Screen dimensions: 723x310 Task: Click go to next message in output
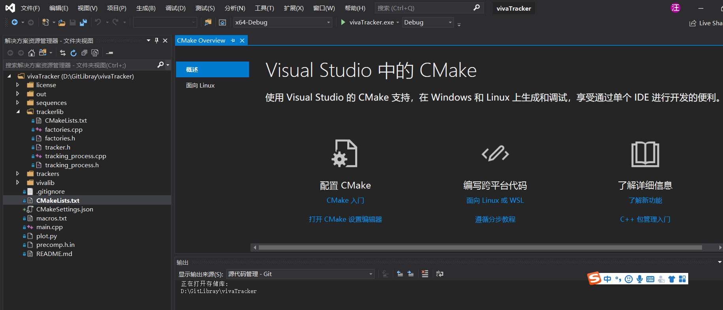[x=410, y=274]
